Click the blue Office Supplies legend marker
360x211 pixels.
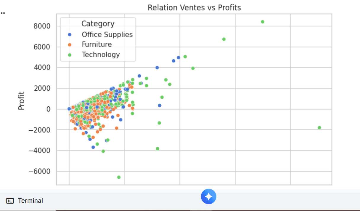pyautogui.click(x=70, y=35)
